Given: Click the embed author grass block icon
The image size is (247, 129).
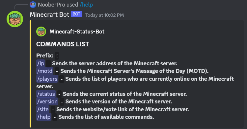Looking at the screenshot, I should (x=41, y=32).
